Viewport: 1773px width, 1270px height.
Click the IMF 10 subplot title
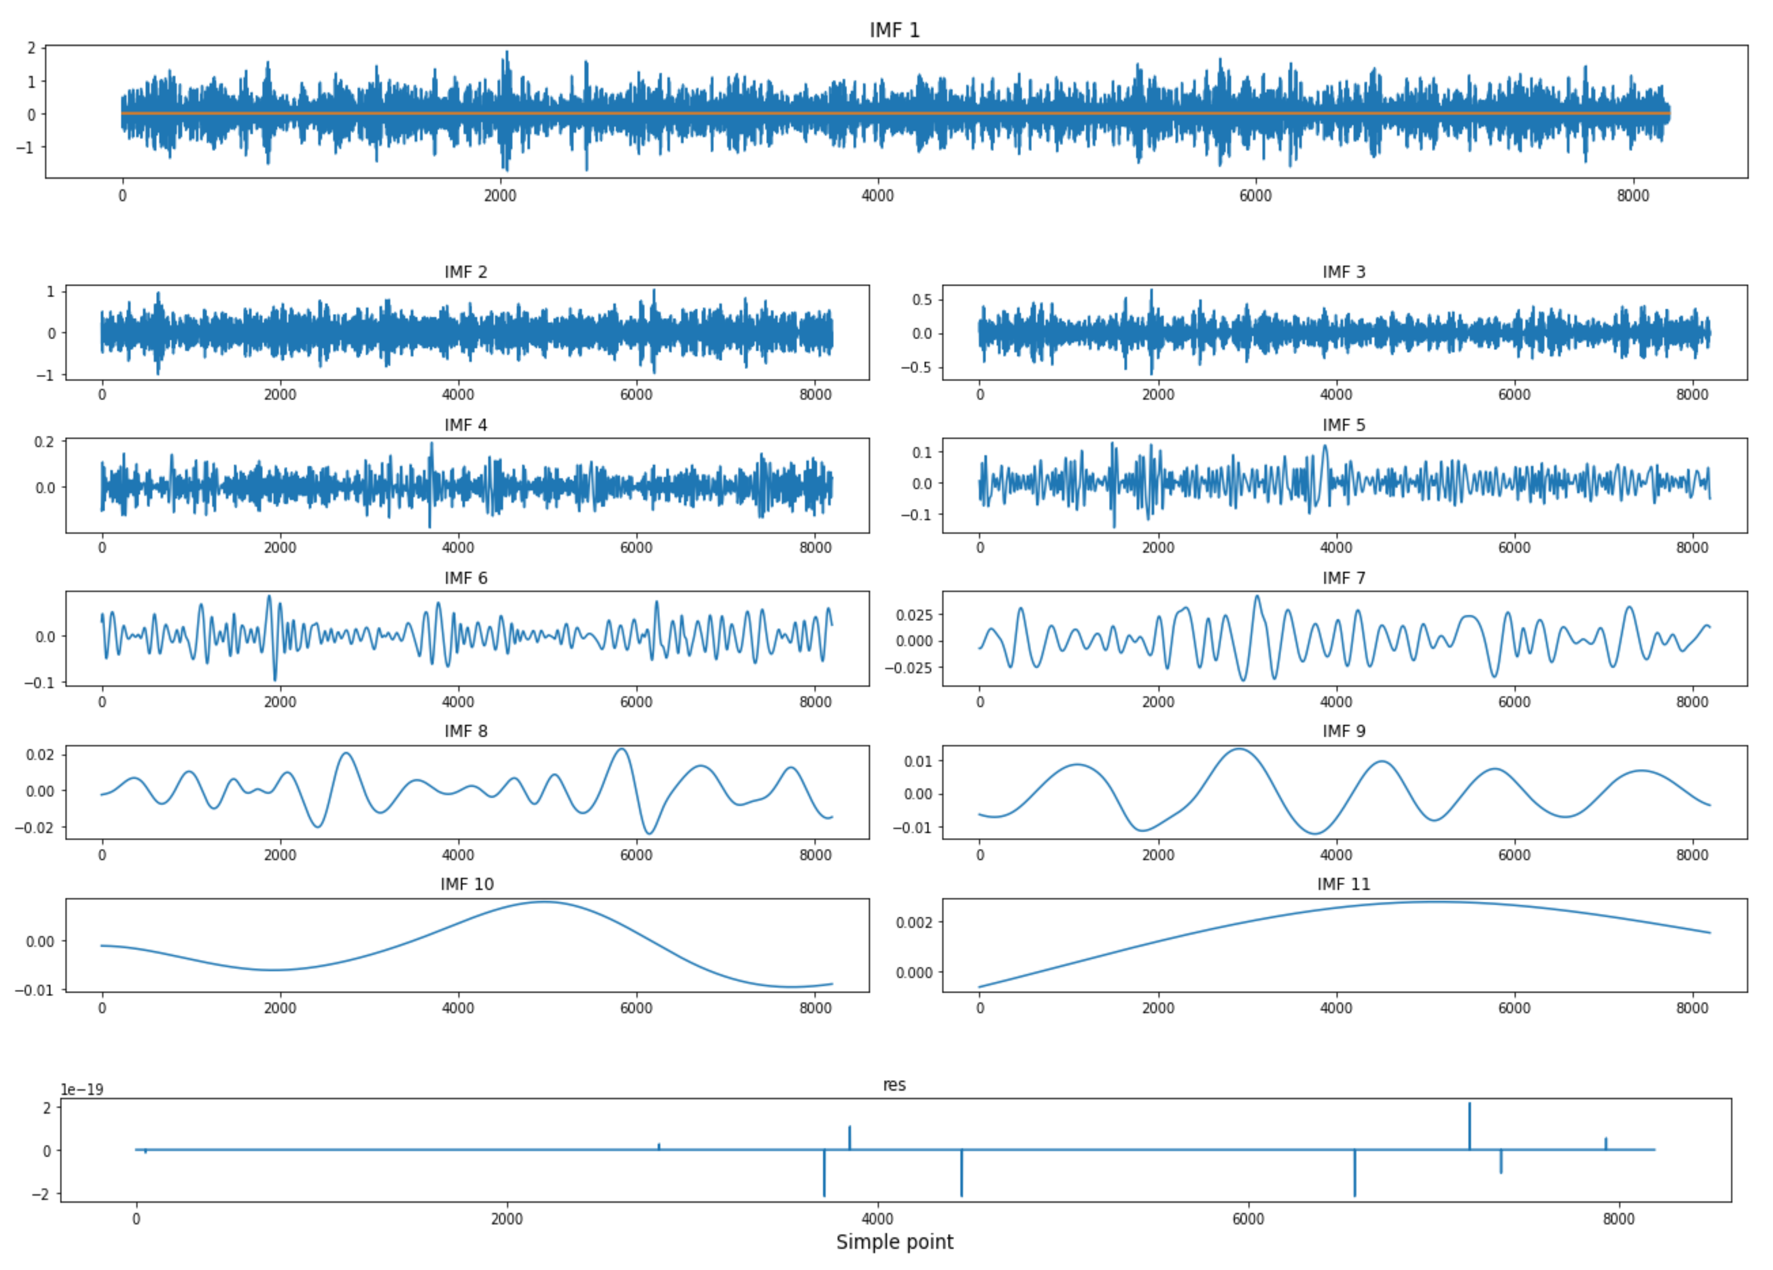[x=467, y=885]
